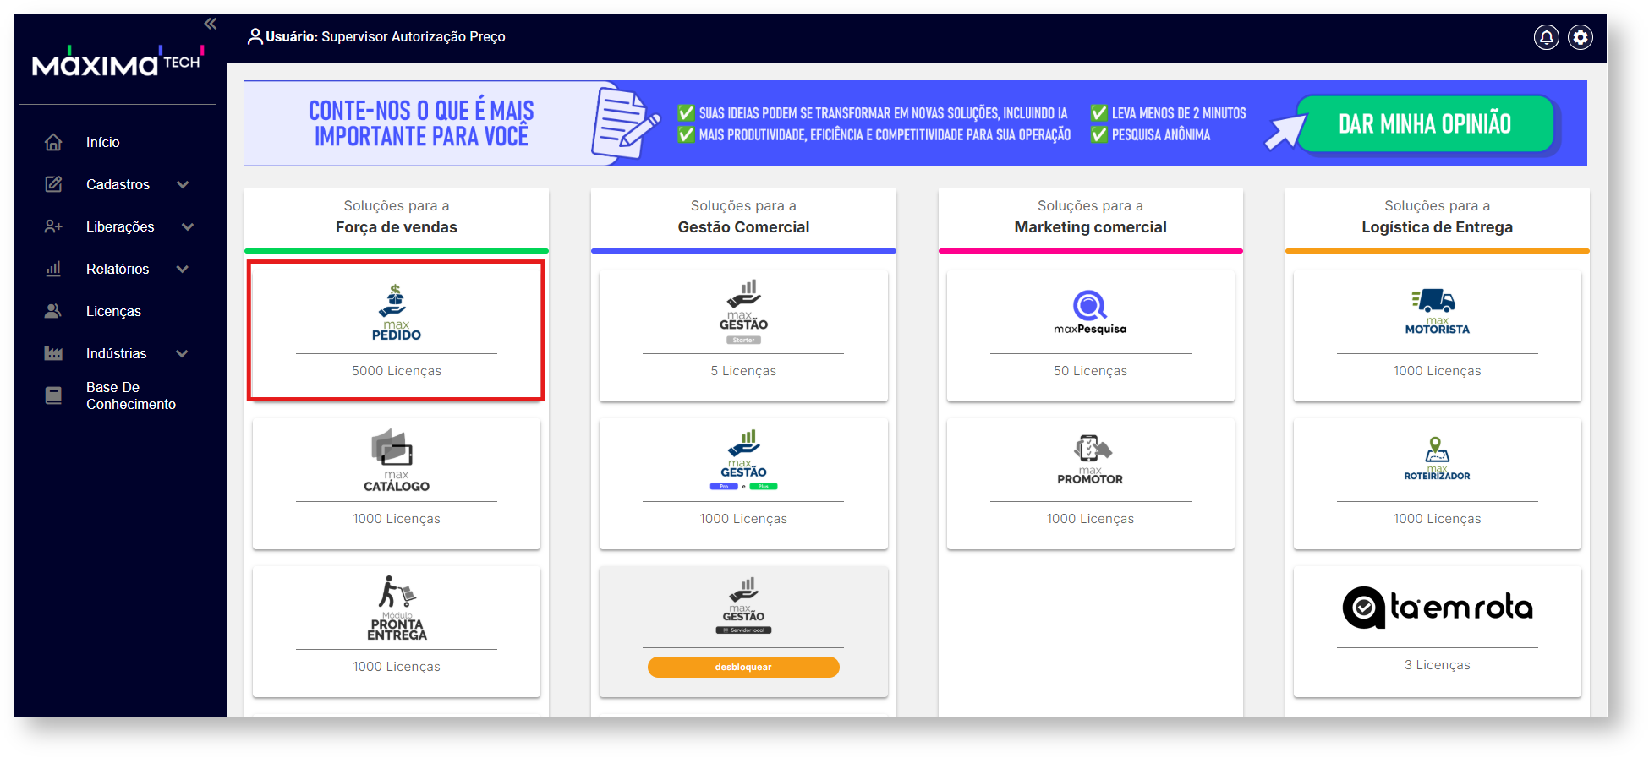Expand the Indústrias menu chevron
This screenshot has width=1649, height=758.
point(182,353)
